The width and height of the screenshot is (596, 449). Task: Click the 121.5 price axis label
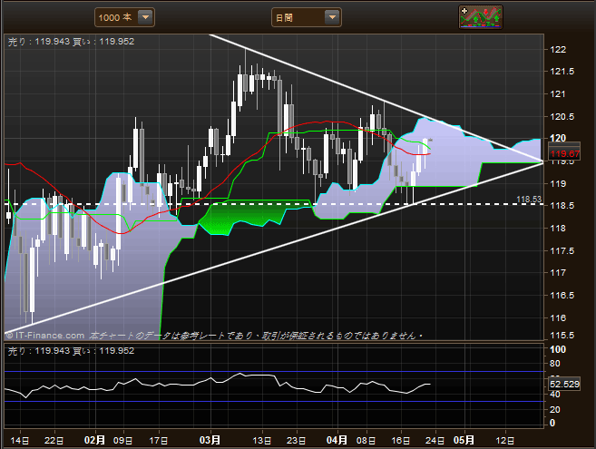(x=562, y=72)
